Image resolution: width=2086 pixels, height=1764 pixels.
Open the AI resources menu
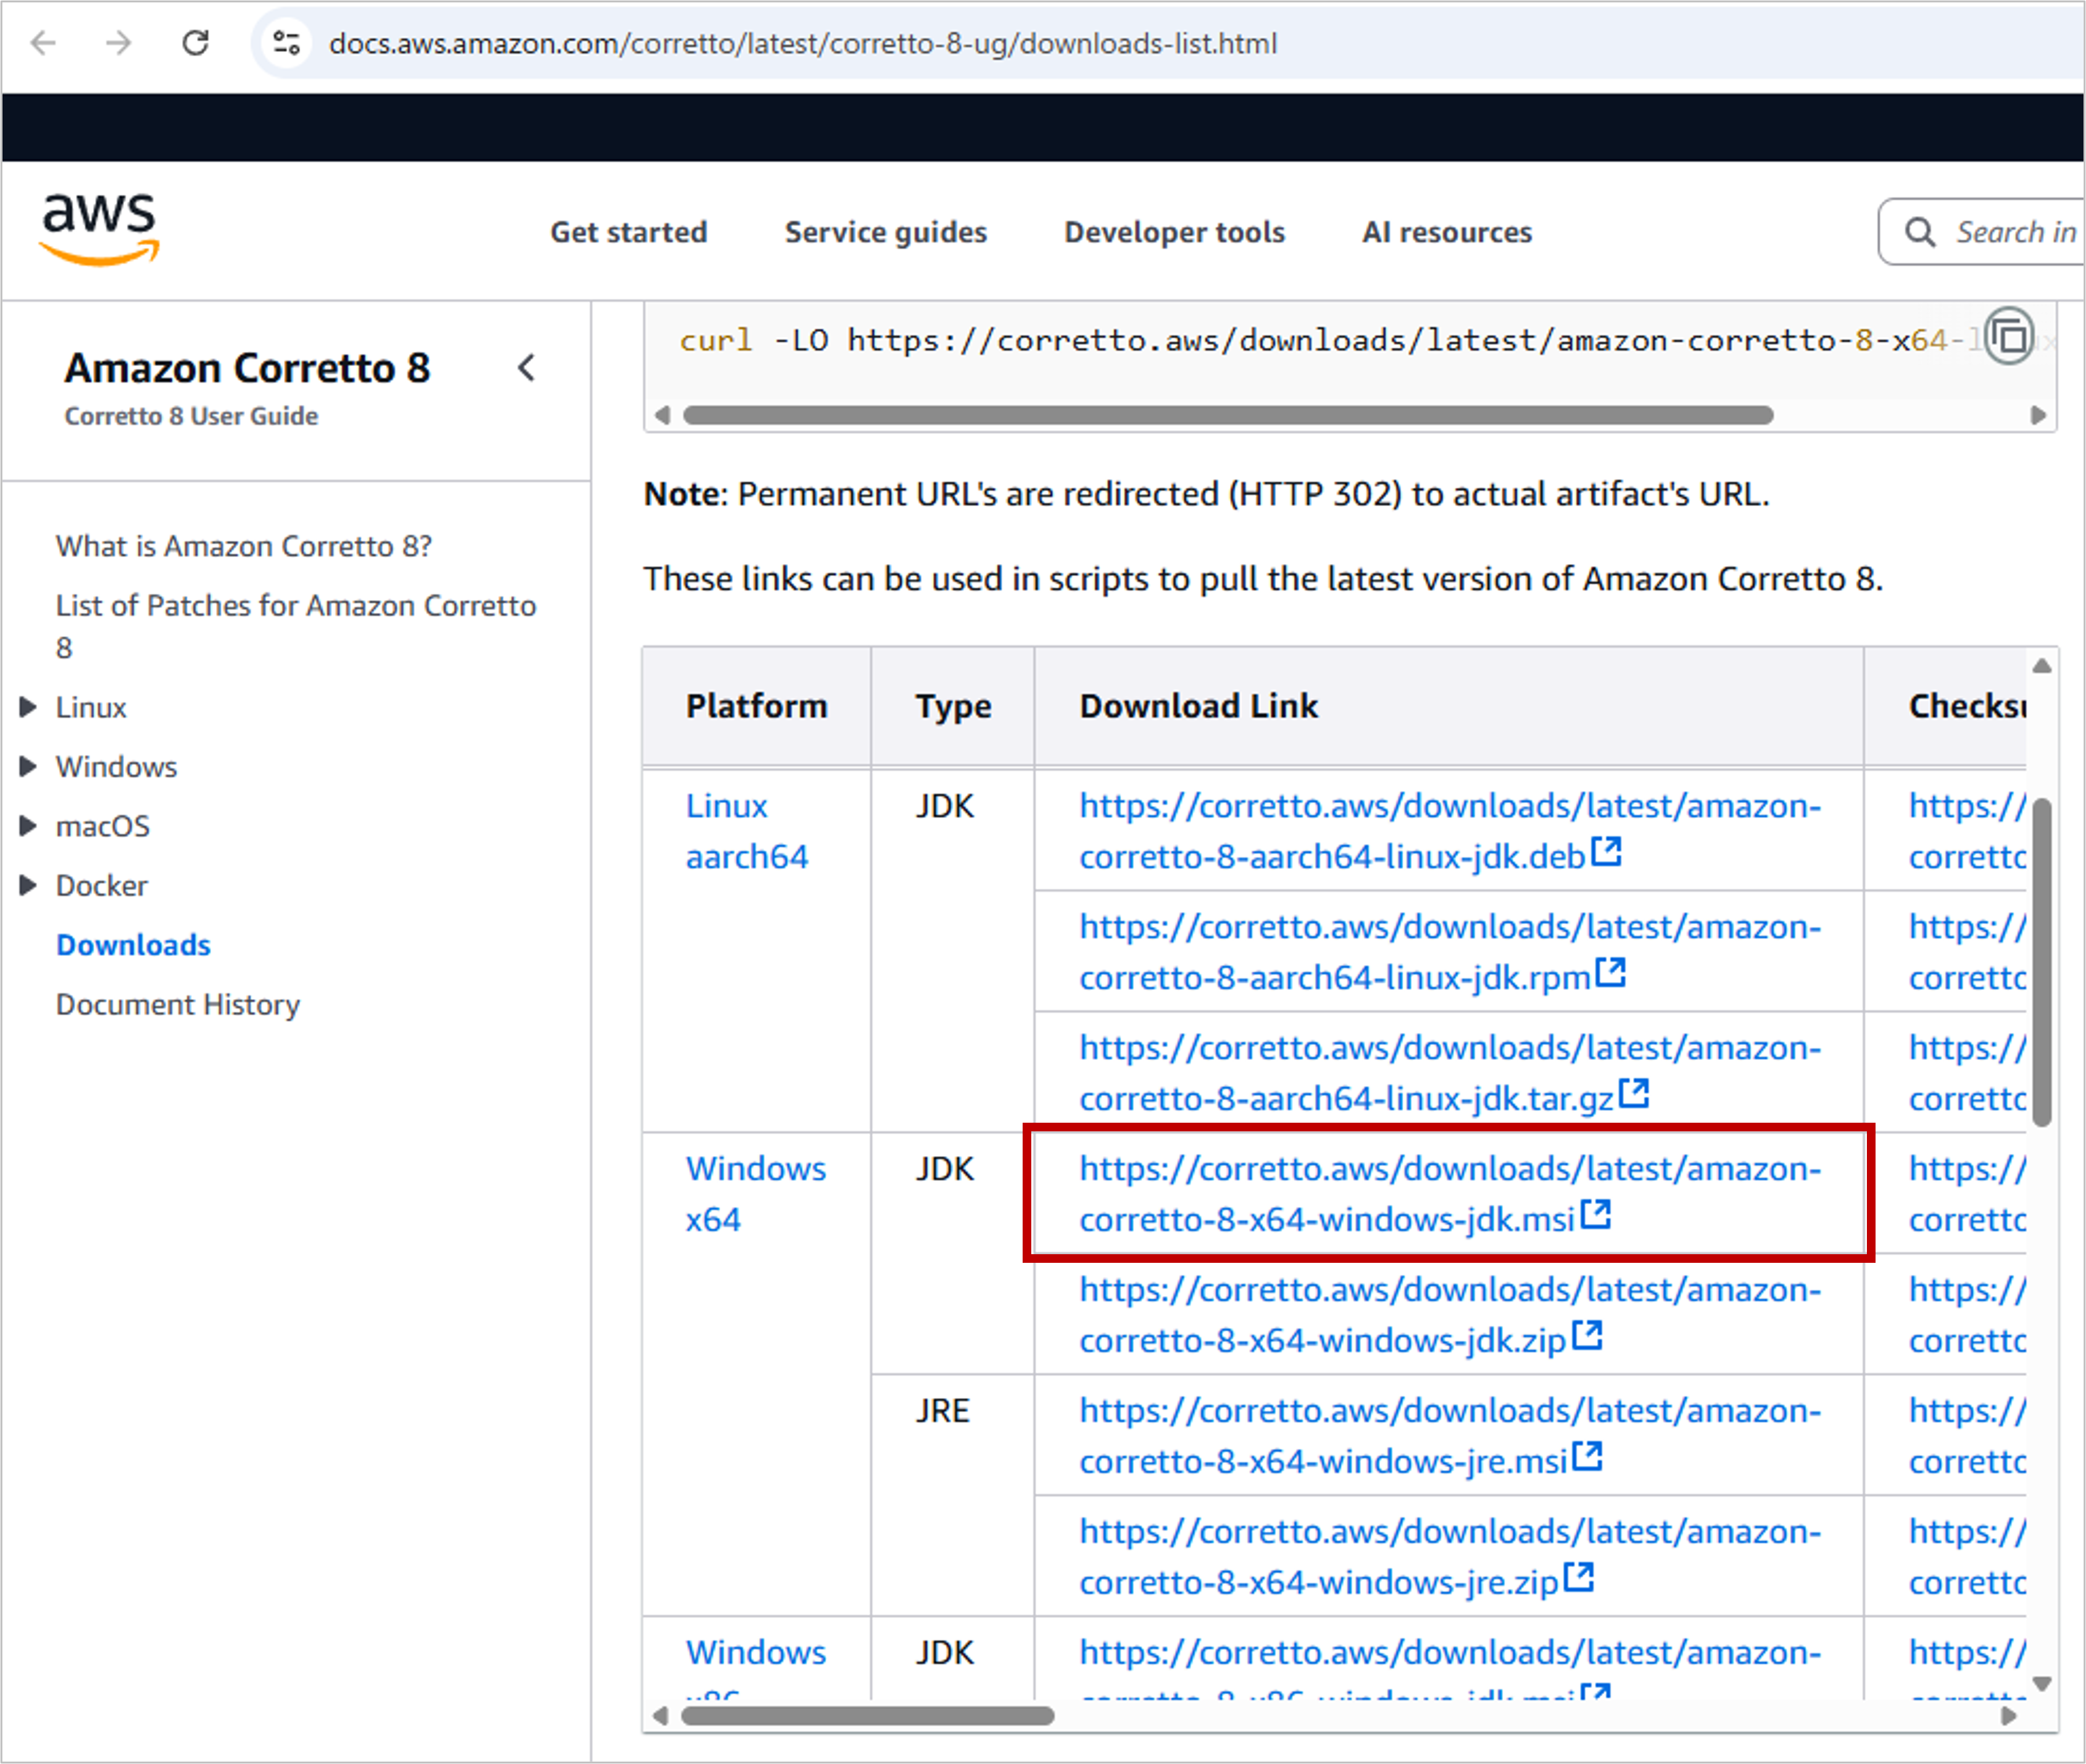(x=1446, y=232)
